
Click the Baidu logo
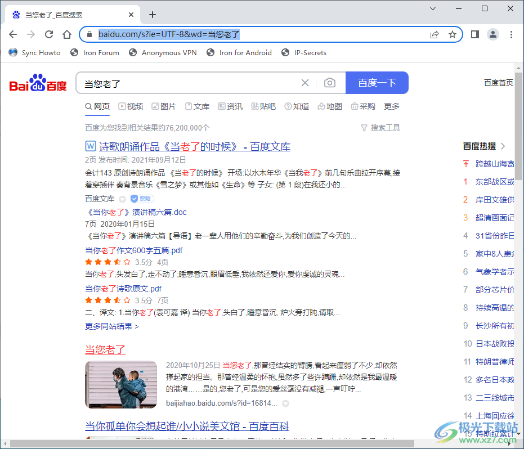click(38, 83)
